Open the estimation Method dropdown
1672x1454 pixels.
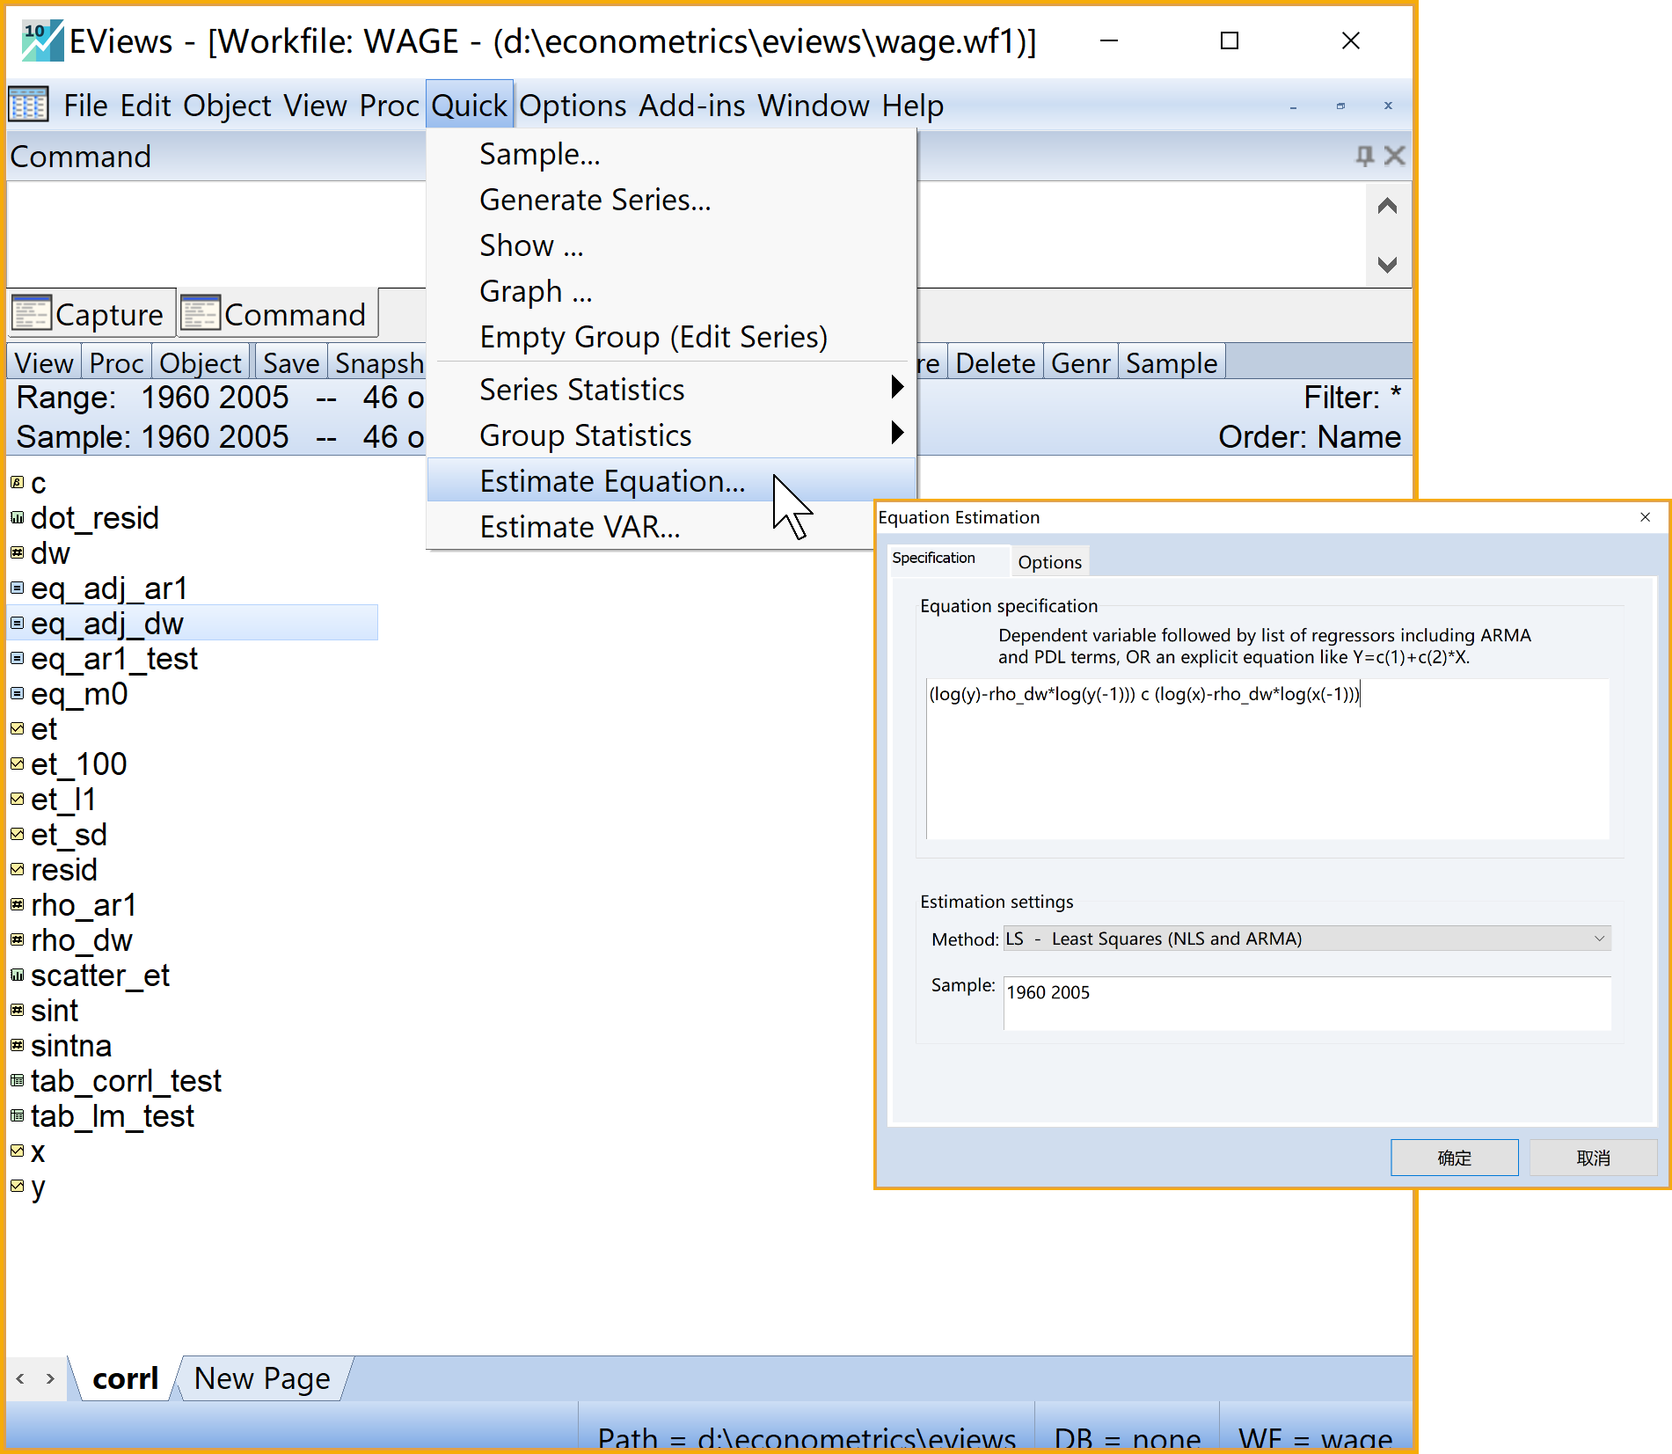[x=1306, y=939]
